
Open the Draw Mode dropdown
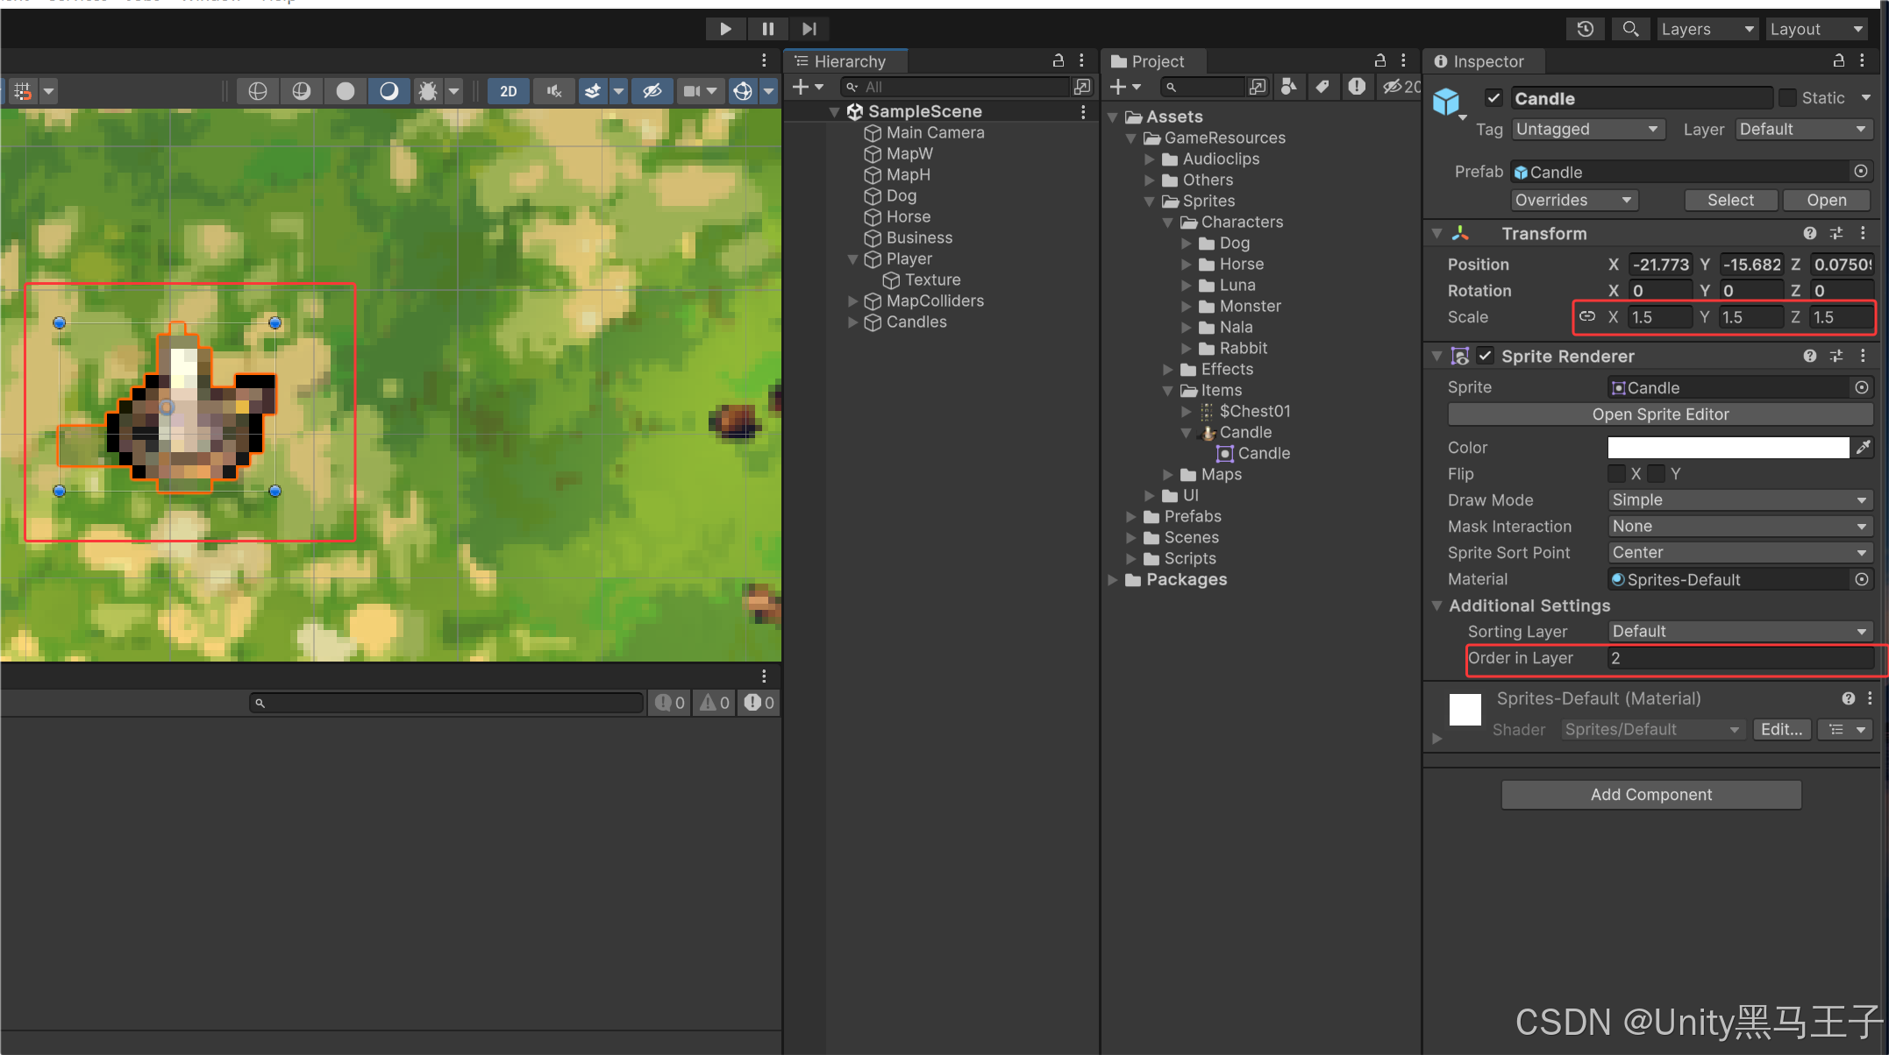[1739, 500]
